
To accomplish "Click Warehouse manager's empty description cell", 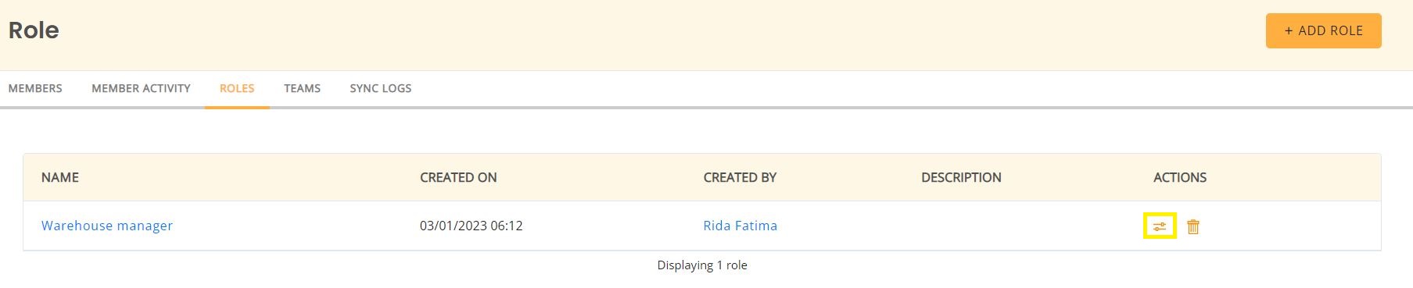I will pos(1022,226).
